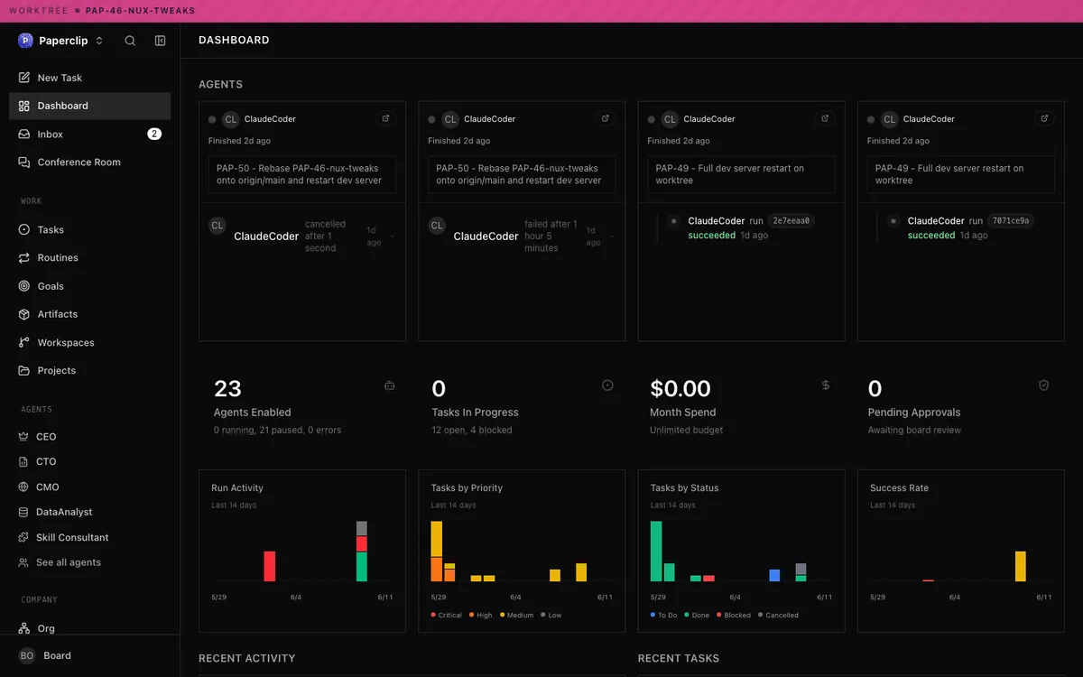Open external link icon on fourth ClaudeCoder card
Image resolution: width=1083 pixels, height=677 pixels.
point(1044,118)
